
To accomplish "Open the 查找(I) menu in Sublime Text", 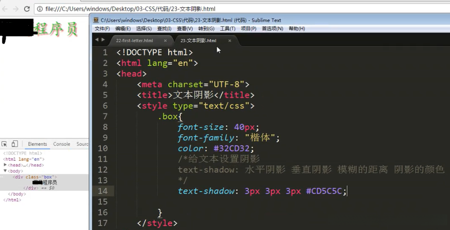I will pos(164,28).
